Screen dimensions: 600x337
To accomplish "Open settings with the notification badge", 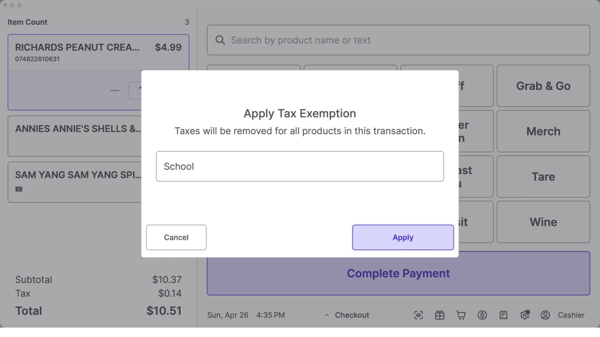I will click(x=525, y=315).
